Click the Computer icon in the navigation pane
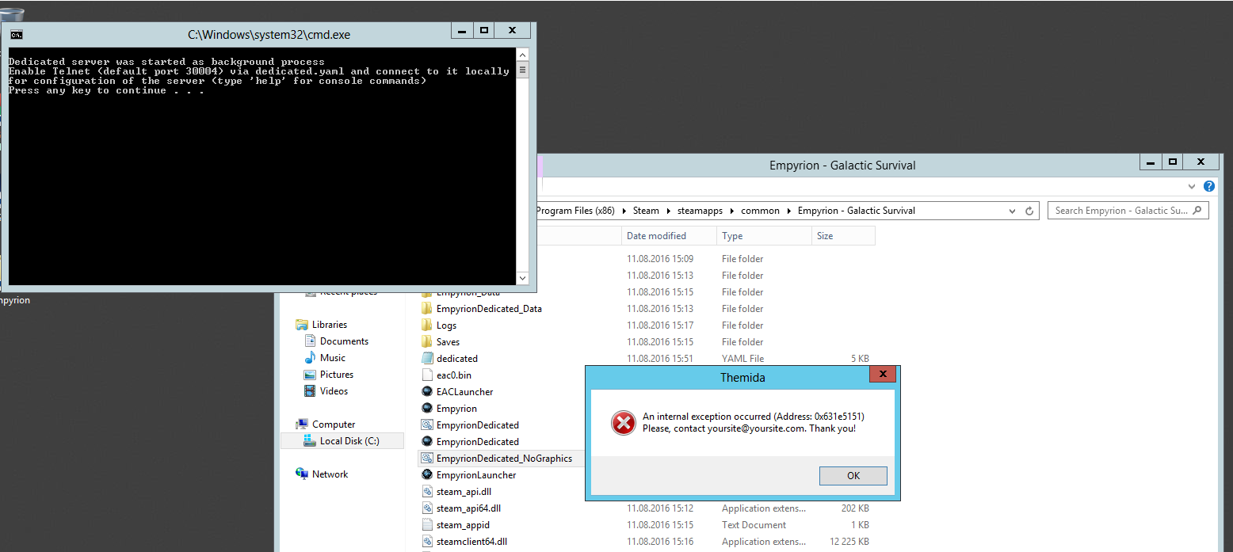This screenshot has height=552, width=1233. click(x=302, y=424)
